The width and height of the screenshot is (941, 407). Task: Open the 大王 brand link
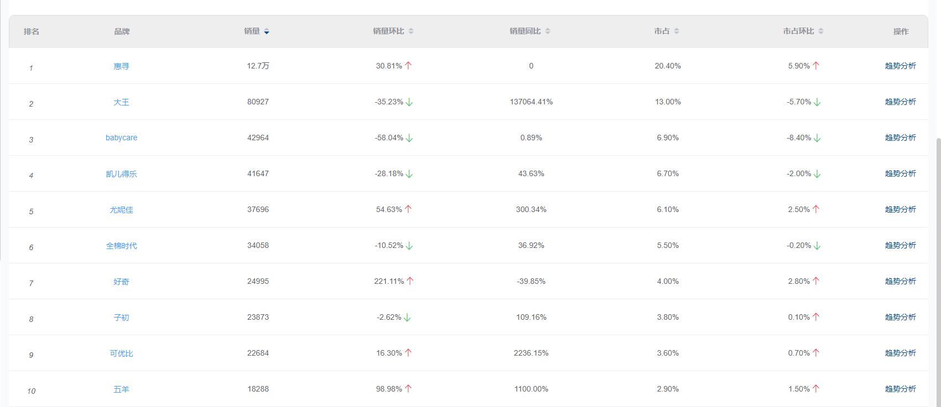121,102
